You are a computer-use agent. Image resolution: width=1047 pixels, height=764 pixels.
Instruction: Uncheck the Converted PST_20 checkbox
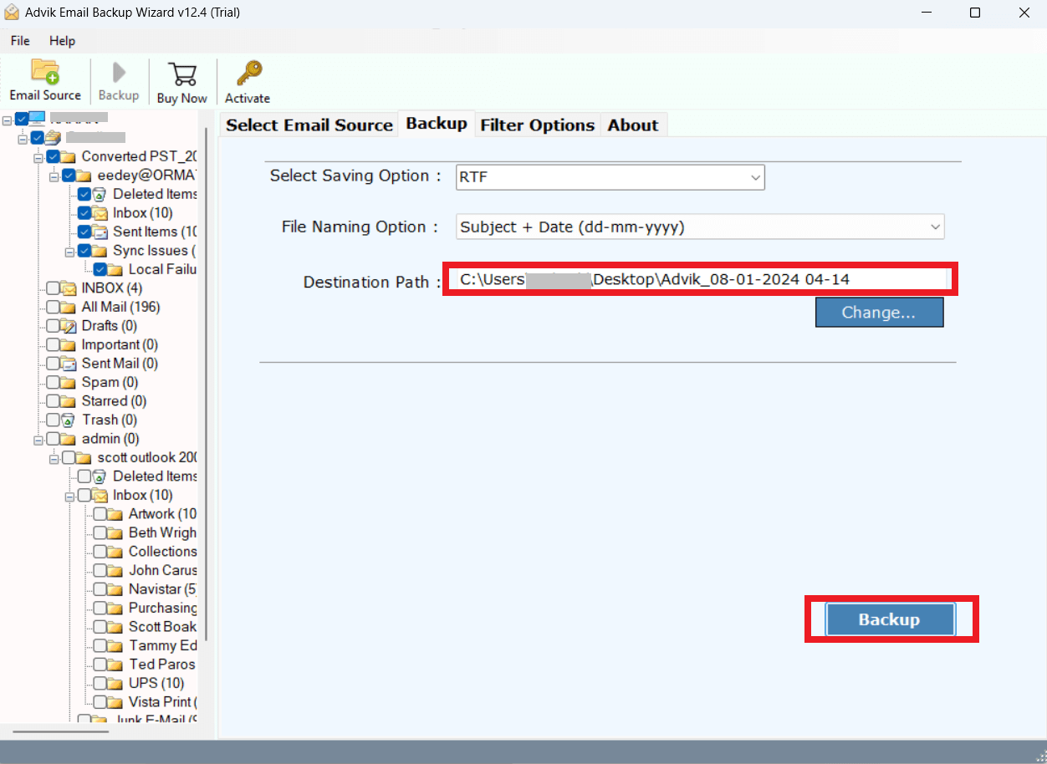pos(53,156)
